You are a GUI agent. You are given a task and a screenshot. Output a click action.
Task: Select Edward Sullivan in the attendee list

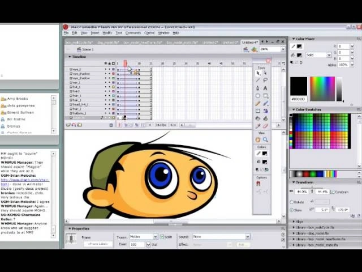coord(20,112)
